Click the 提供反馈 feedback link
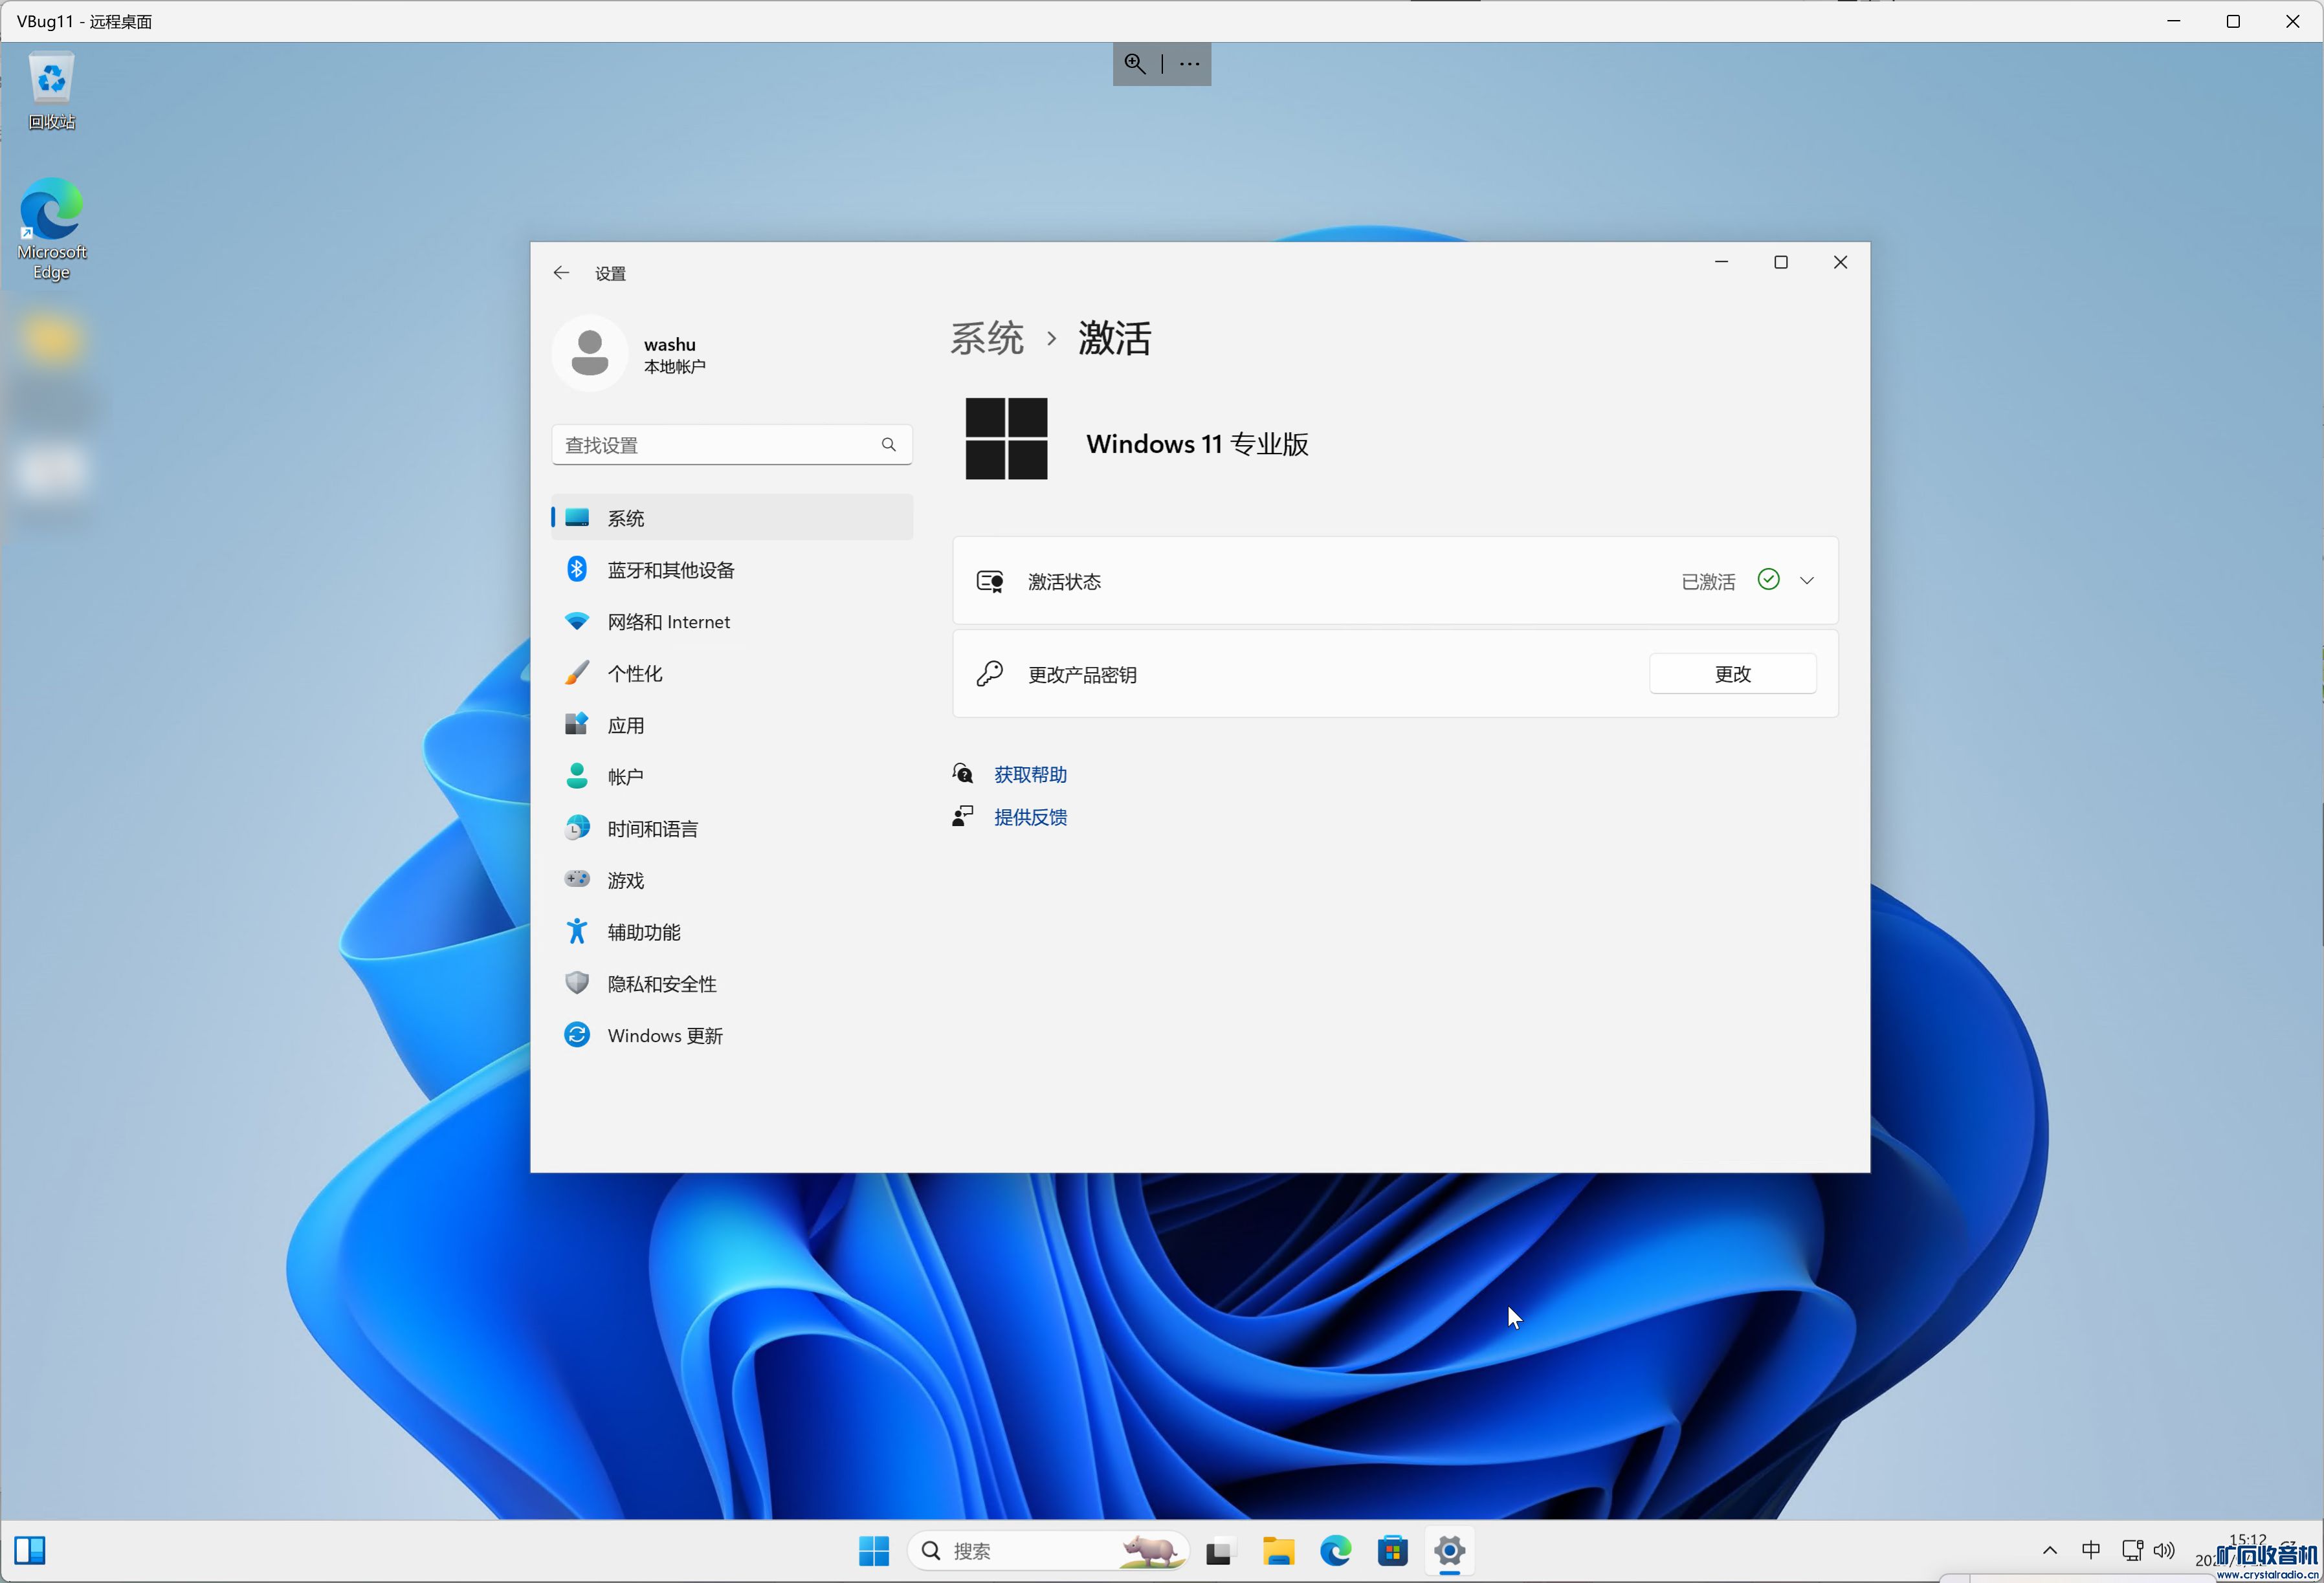This screenshot has width=2324, height=1583. [1030, 818]
